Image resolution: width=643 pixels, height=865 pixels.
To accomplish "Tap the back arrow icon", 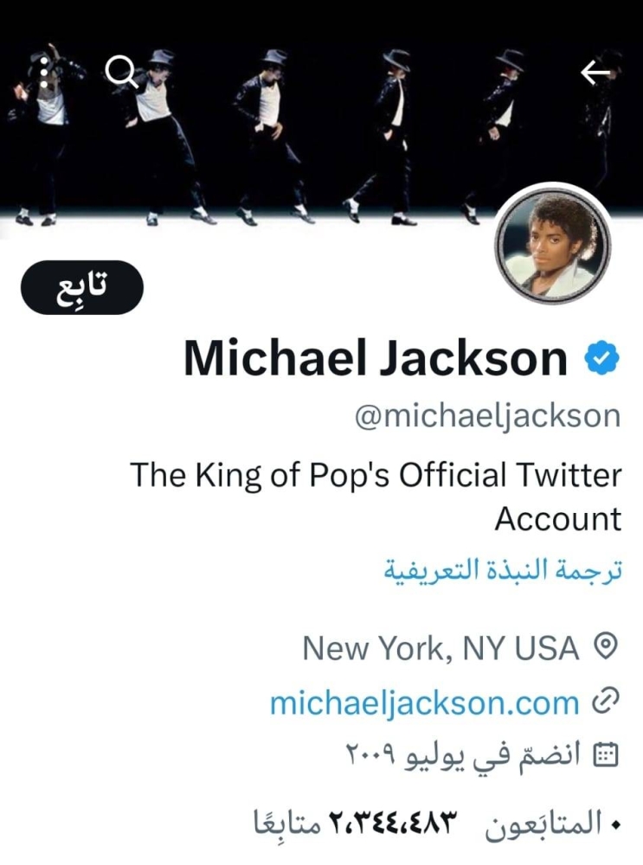I will pyautogui.click(x=595, y=73).
